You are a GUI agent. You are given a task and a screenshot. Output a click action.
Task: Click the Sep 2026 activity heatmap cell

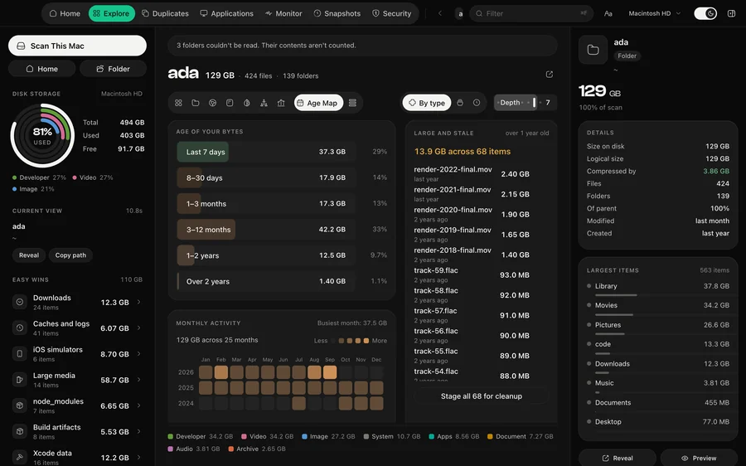(330, 372)
